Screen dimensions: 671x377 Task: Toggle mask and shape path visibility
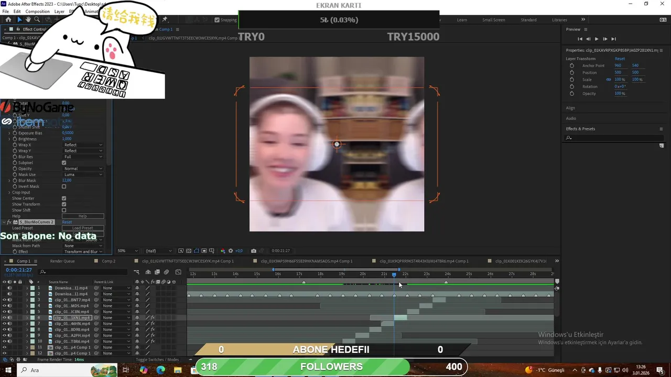(197, 251)
